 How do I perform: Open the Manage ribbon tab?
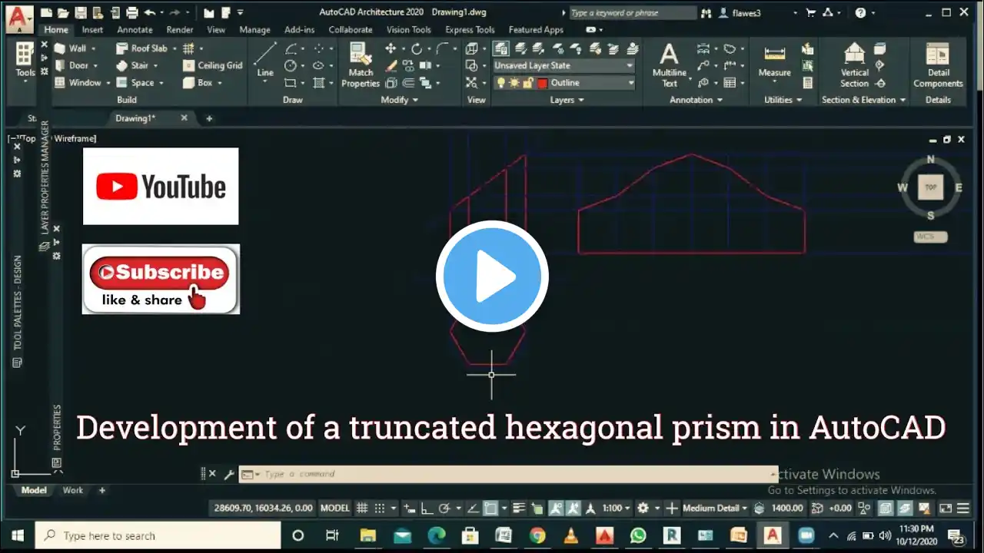pyautogui.click(x=254, y=30)
